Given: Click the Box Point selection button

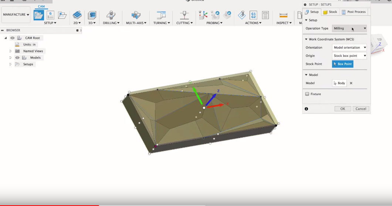Looking at the screenshot, I should tap(342, 64).
